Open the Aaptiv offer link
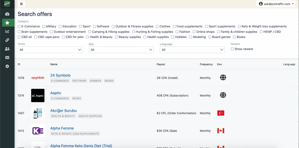 tap(56, 93)
